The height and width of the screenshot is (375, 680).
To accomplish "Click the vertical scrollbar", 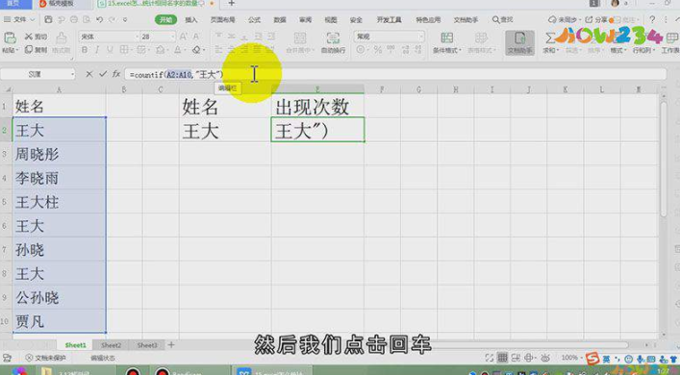I will (x=664, y=159).
